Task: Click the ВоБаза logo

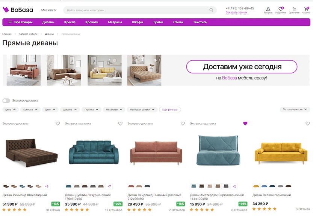Action: coord(18,10)
